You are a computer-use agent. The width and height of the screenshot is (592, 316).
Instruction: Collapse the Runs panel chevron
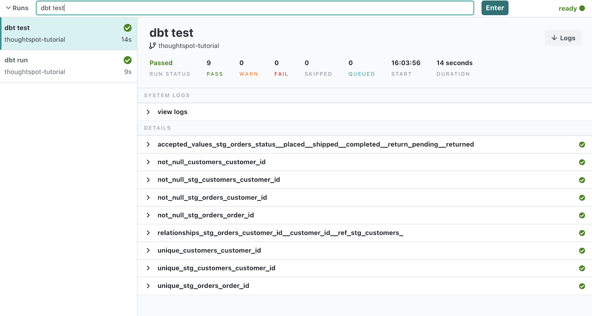(x=9, y=8)
